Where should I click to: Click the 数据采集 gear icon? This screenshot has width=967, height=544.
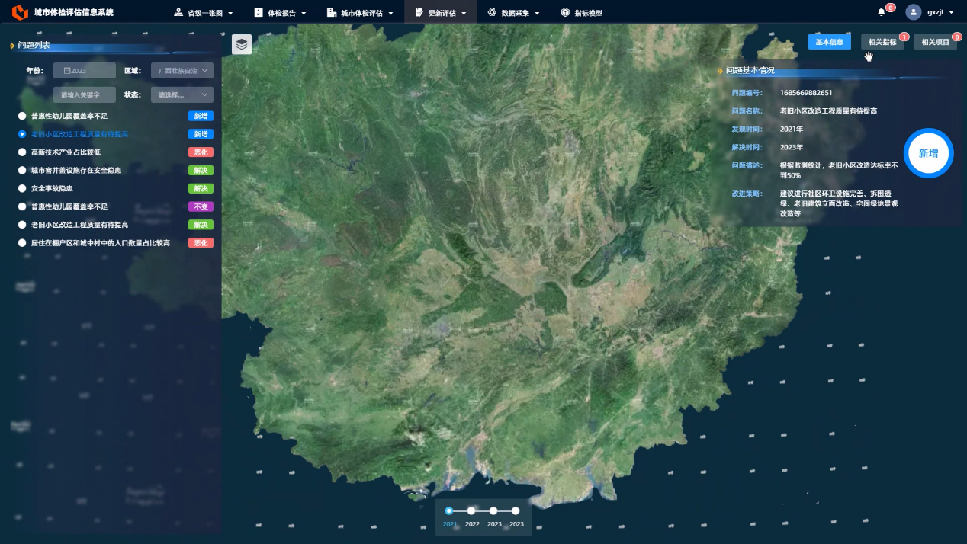(492, 12)
